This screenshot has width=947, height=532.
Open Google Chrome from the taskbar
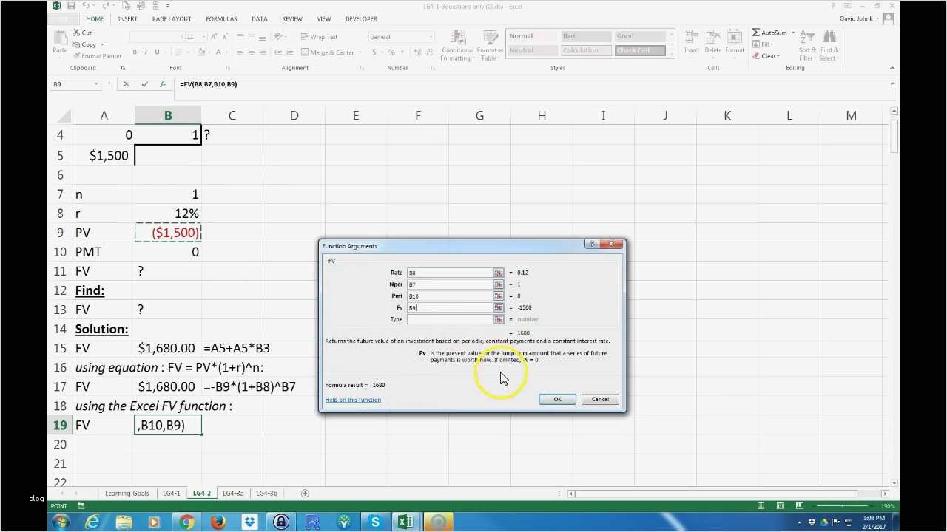click(x=186, y=522)
